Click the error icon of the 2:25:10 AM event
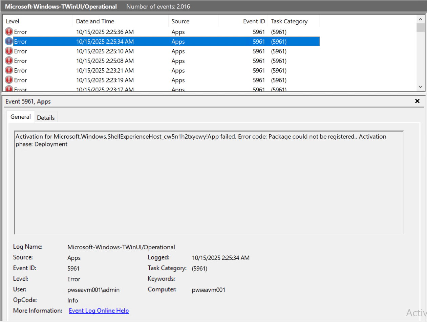427x322 pixels. (9, 51)
